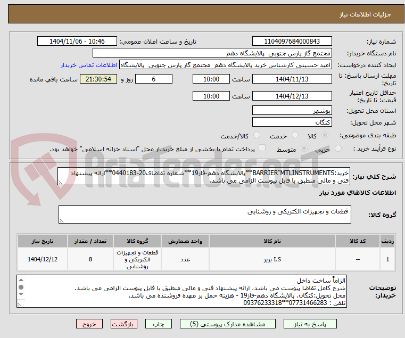The width and height of the screenshot is (405, 338).
Task: Click the response deadline time field 10:00
Action: coord(211,79)
